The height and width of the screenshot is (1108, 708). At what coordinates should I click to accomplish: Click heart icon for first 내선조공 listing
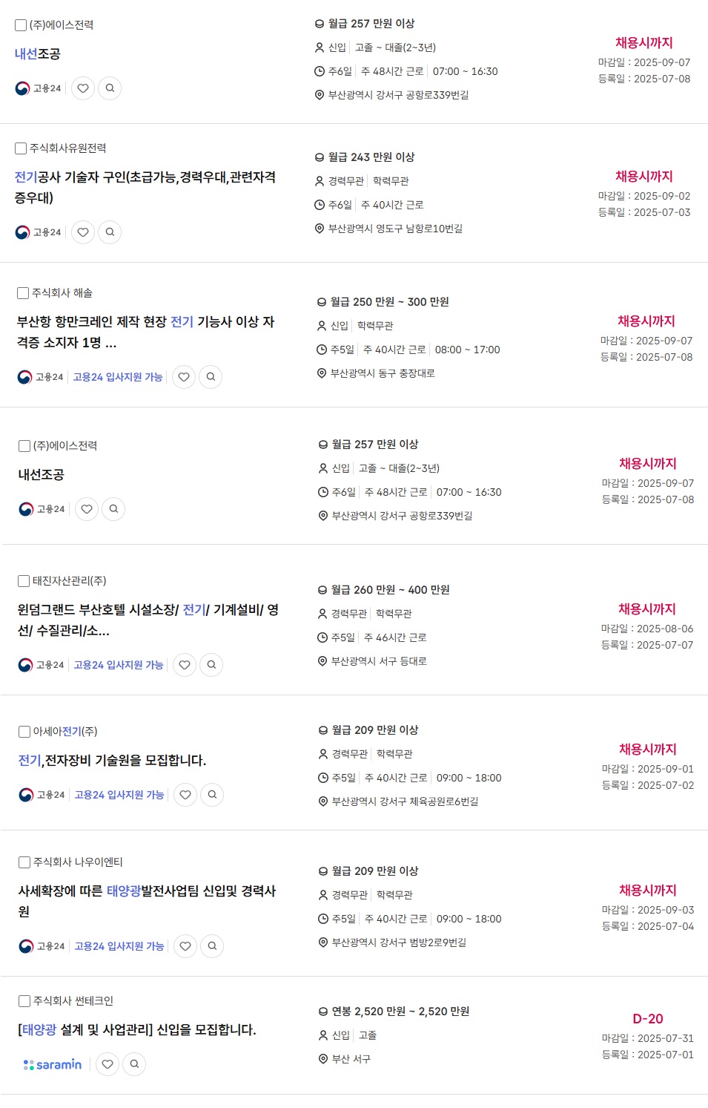[x=83, y=88]
